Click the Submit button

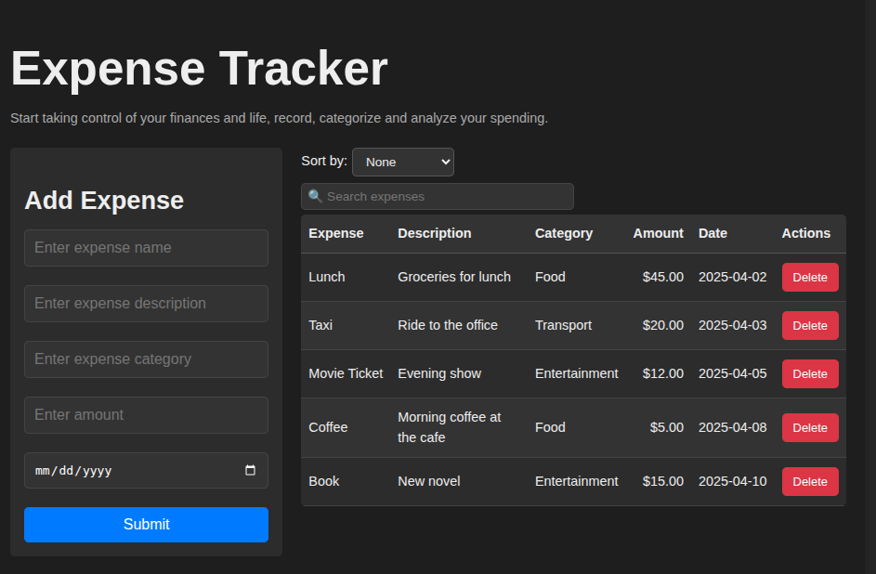coord(146,525)
